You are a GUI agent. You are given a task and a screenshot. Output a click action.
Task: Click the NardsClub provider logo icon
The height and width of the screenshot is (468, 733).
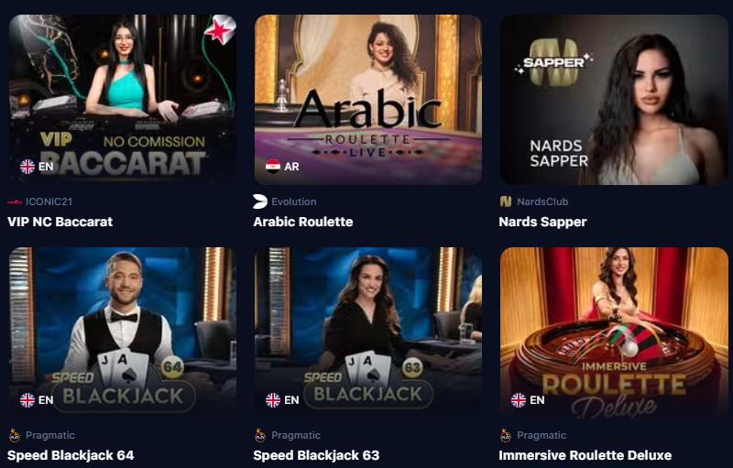(506, 201)
